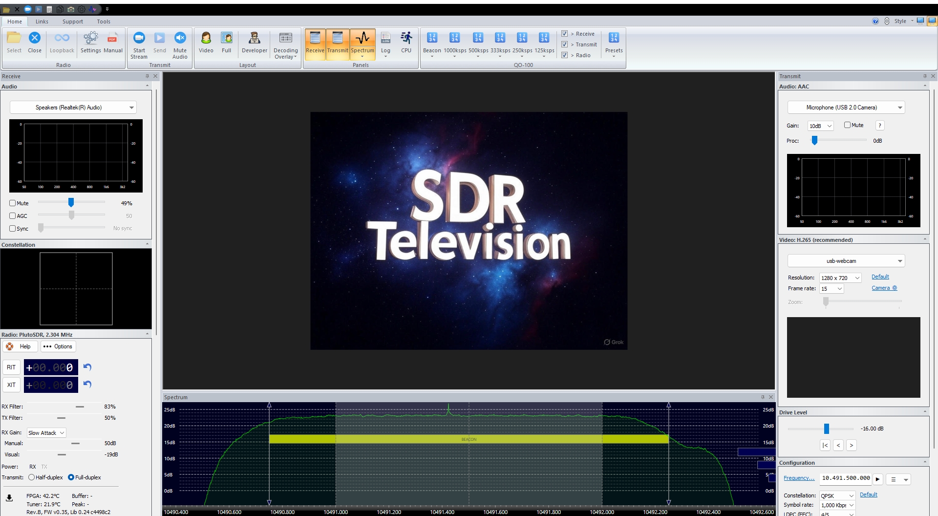Viewport: 938px width, 516px height.
Task: Open the Settings gear icon
Action: coord(90,42)
